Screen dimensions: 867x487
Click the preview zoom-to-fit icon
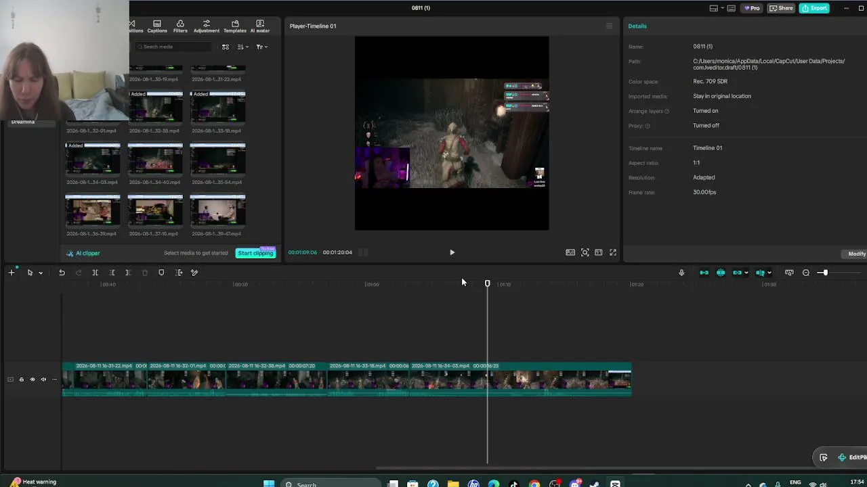[585, 252]
